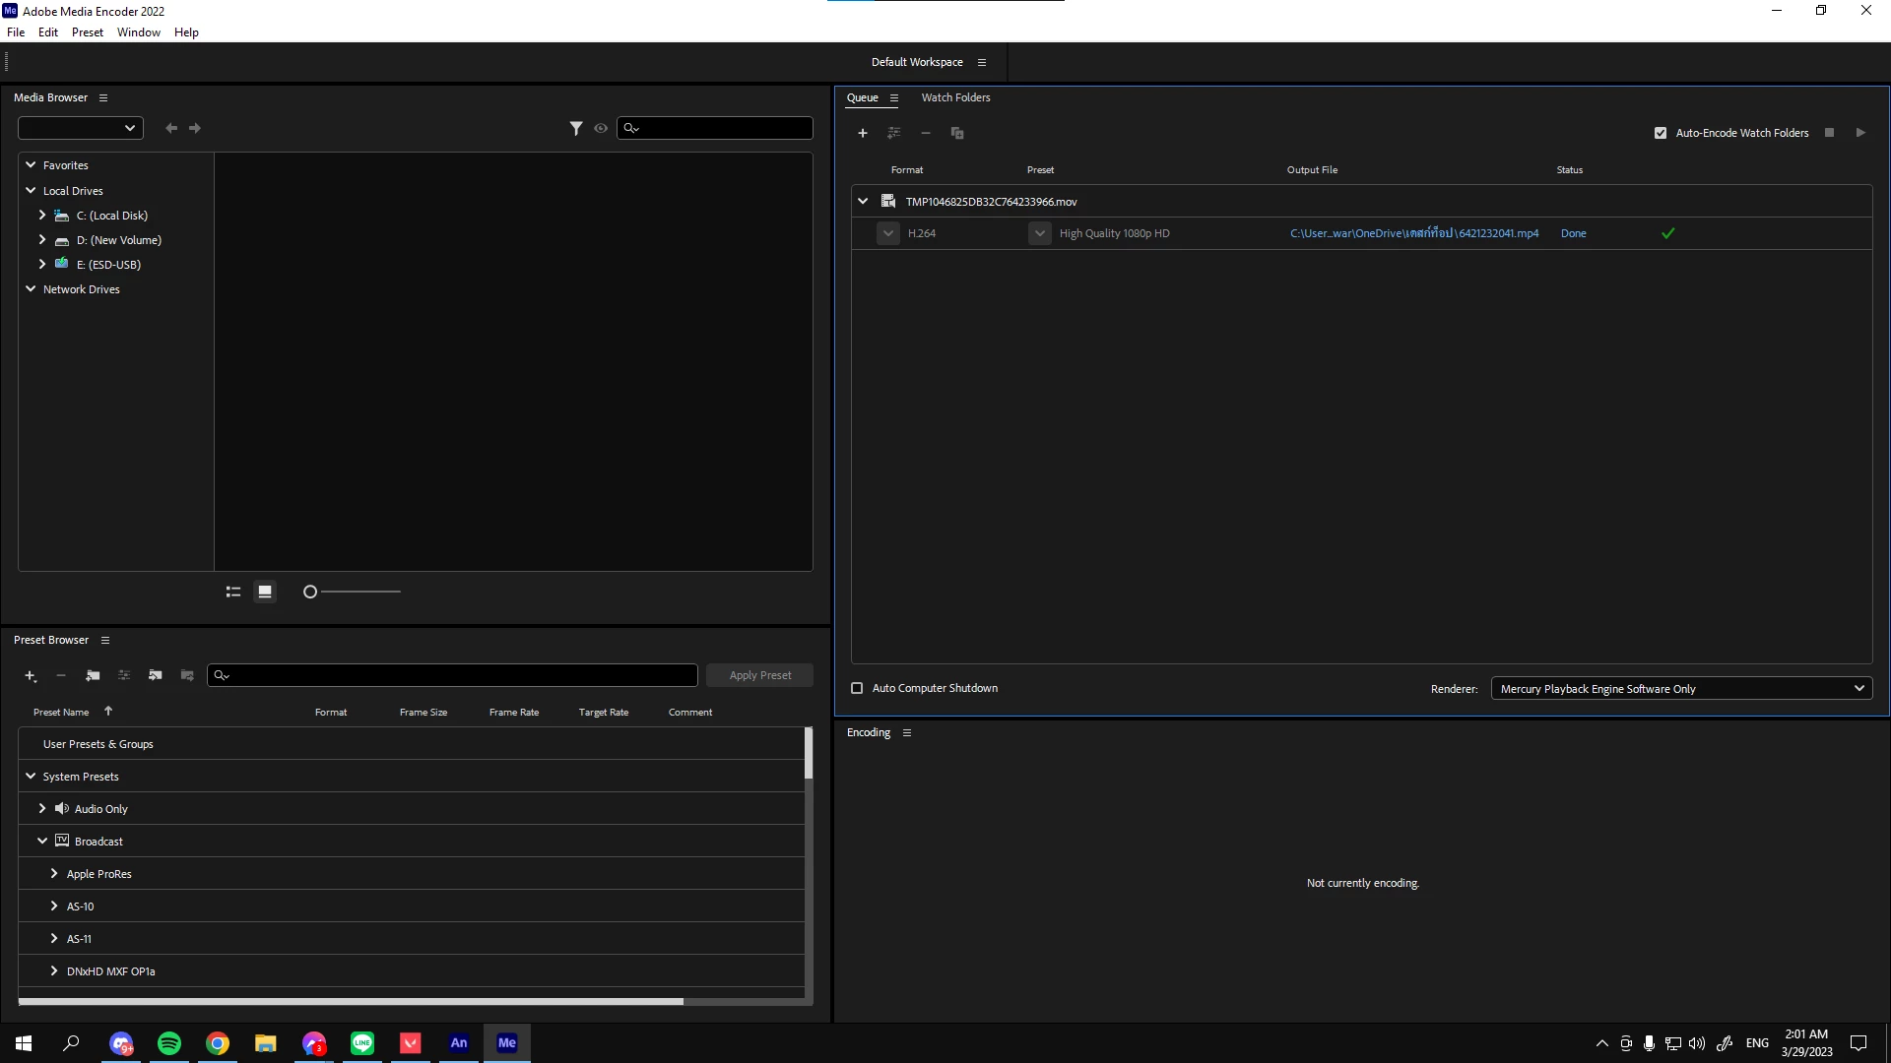Open the output file path link
Viewport: 1891px width, 1063px height.
tap(1413, 233)
